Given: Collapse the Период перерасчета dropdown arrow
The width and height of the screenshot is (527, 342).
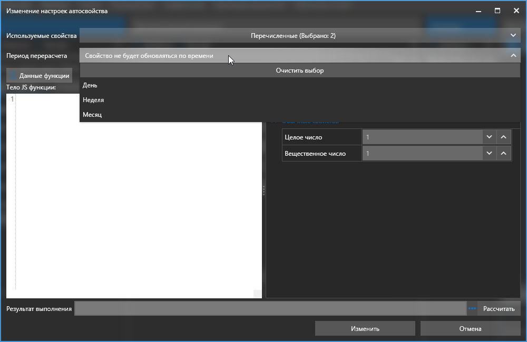Looking at the screenshot, I should [x=513, y=55].
